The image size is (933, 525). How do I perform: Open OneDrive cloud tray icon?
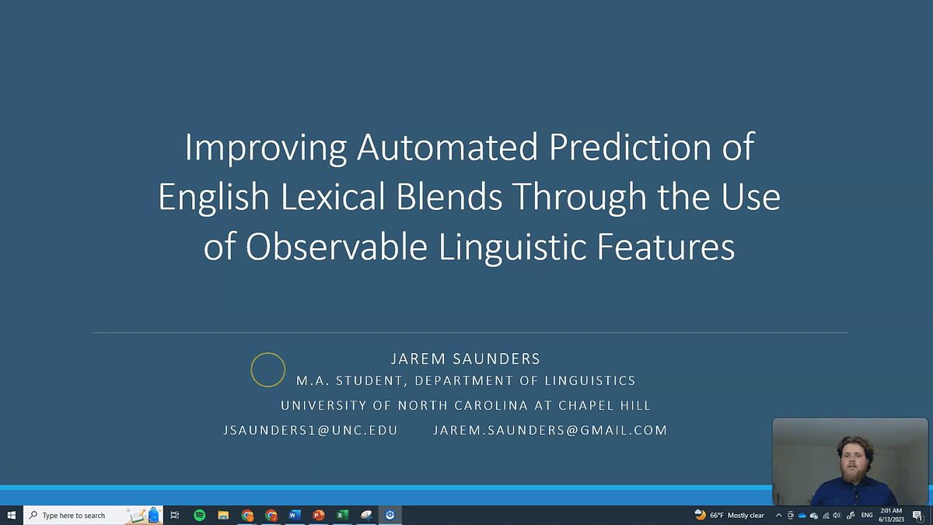point(802,515)
